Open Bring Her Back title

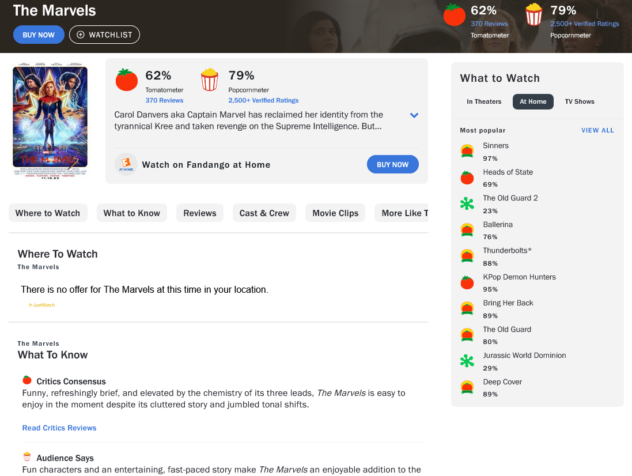click(x=508, y=303)
